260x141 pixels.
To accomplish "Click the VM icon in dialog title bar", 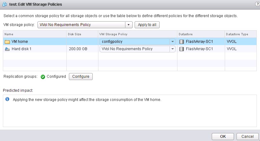I will click(5, 4).
